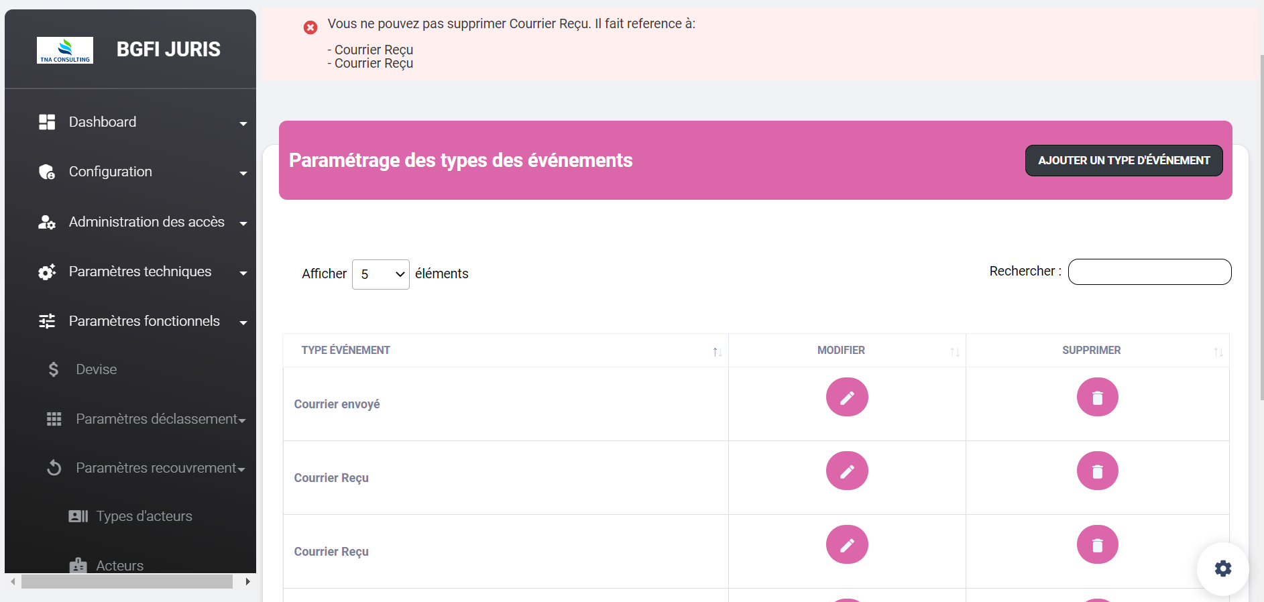Click the Rechercher search field
This screenshot has width=1264, height=602.
1149,272
